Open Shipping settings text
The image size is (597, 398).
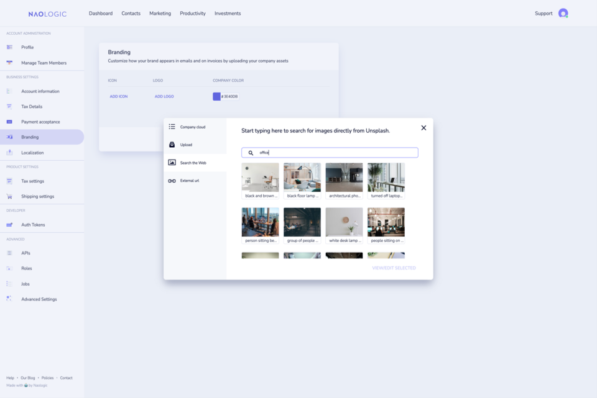(x=38, y=196)
